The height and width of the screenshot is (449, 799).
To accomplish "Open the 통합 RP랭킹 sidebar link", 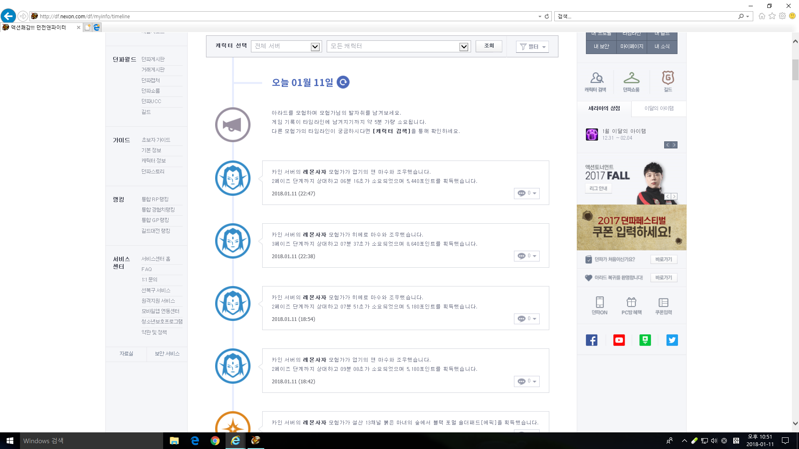I will point(155,199).
